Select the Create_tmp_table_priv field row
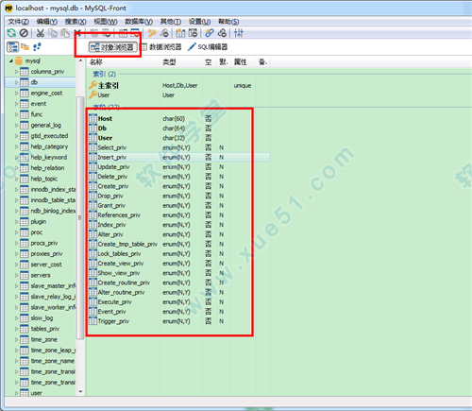The width and height of the screenshot is (472, 411). click(178, 244)
